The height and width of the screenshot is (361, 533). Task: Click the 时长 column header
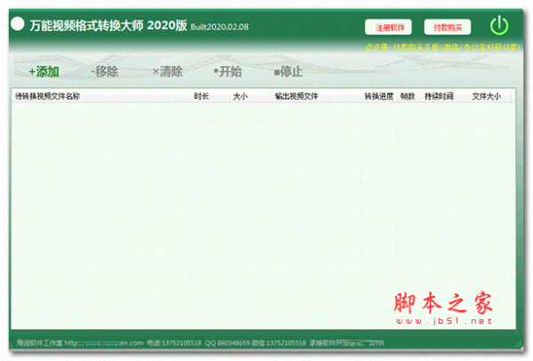point(202,96)
